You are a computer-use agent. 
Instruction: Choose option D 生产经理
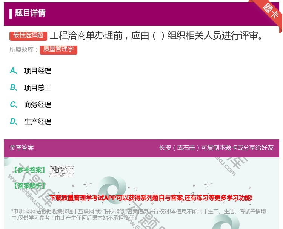31,121
